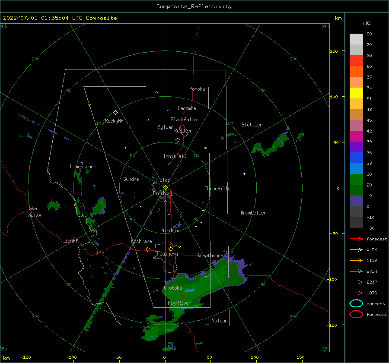
Task: Click the Calgary city label
Action: click(169, 254)
